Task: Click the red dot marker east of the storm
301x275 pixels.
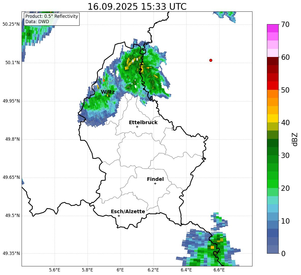Action: pyautogui.click(x=211, y=60)
